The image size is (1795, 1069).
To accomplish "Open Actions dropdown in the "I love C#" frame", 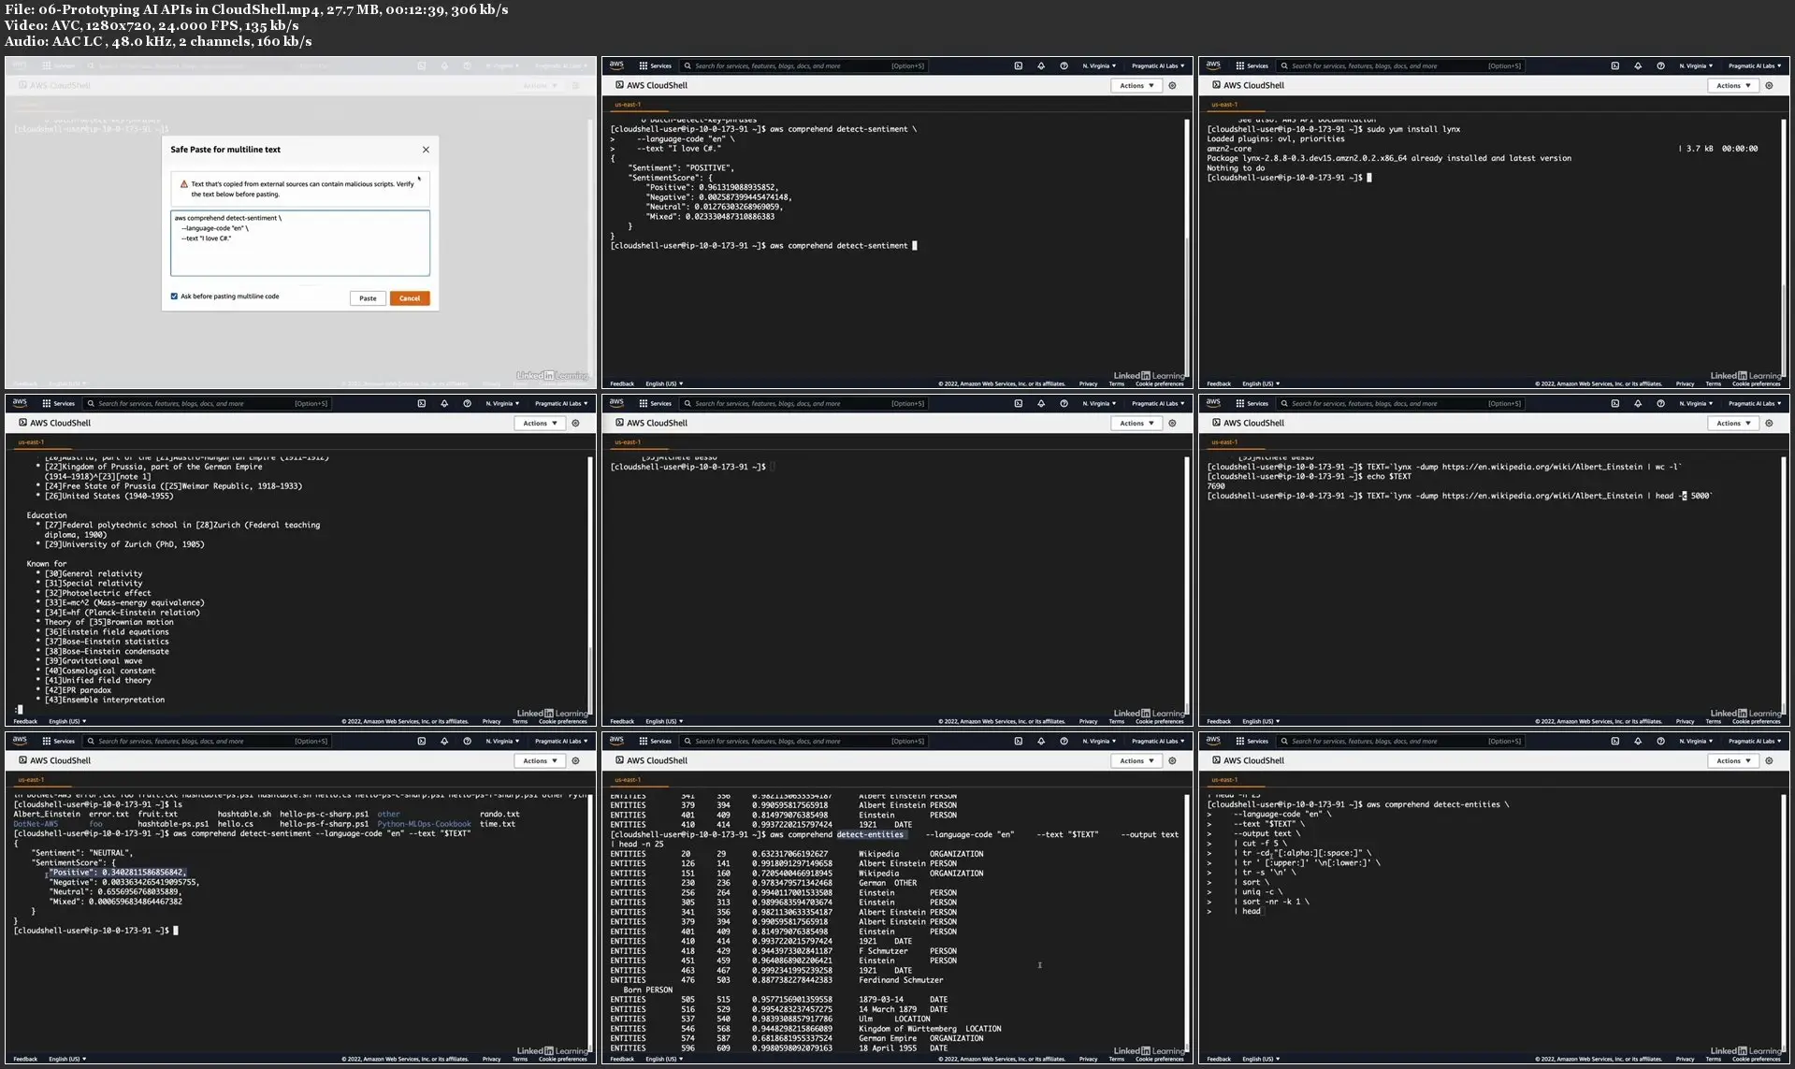I will 1136,85.
